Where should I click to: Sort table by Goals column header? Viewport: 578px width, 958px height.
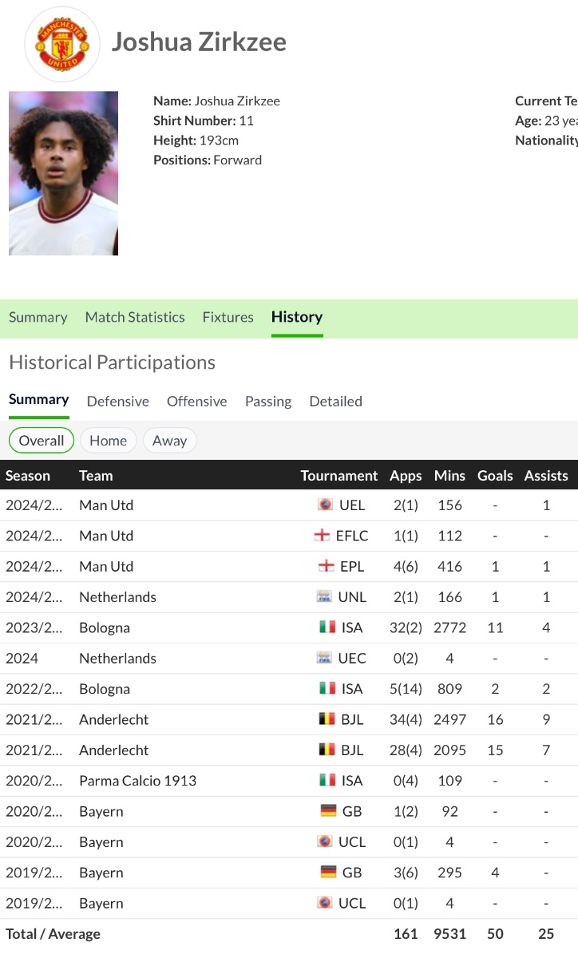click(495, 476)
